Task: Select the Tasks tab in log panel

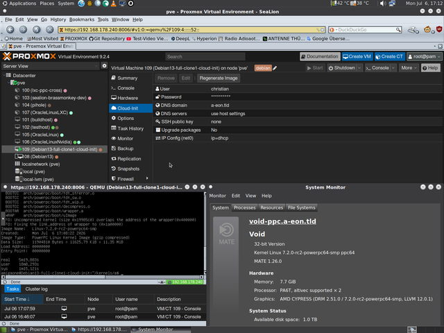Action: pyautogui.click(x=12, y=289)
